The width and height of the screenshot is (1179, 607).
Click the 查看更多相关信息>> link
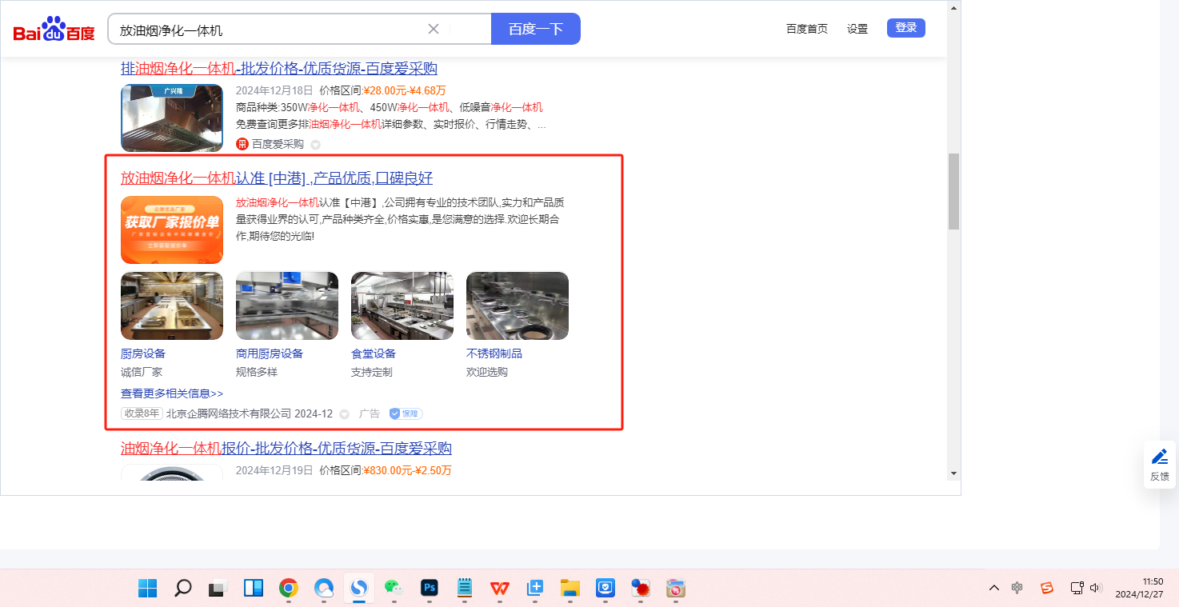tap(172, 393)
